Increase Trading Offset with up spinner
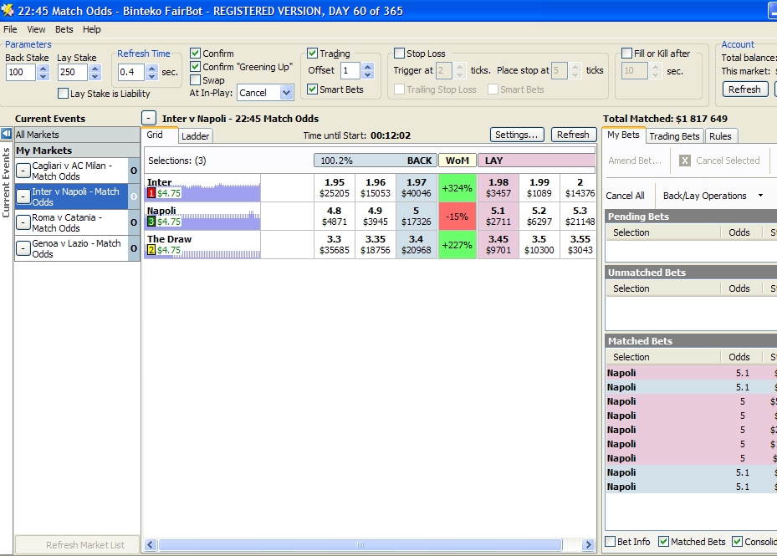 367,67
